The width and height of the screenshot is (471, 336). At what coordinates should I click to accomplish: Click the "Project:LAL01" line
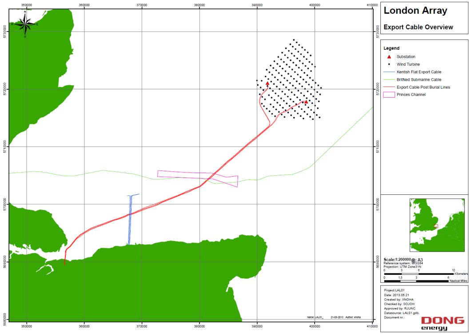[x=394, y=290]
